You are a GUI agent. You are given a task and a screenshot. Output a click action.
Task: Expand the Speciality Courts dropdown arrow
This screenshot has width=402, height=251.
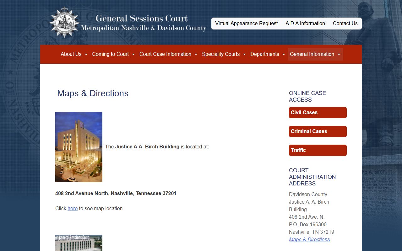click(244, 55)
